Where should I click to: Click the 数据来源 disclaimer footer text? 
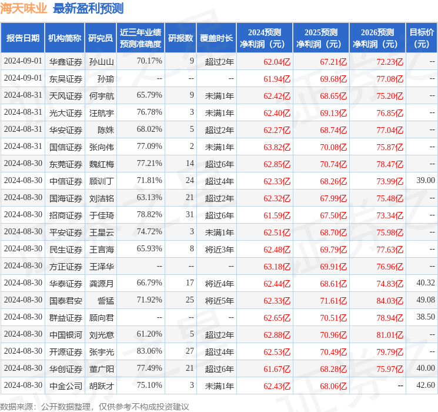tap(95, 406)
